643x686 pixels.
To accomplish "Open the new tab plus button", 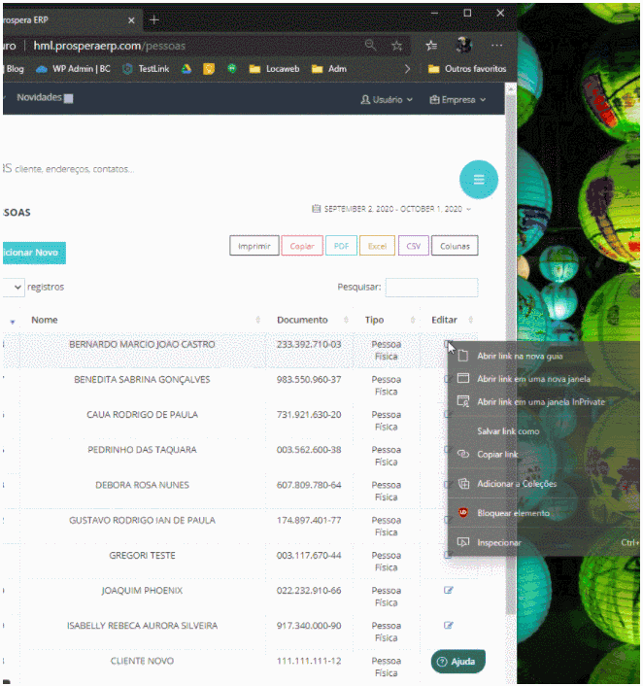I will 153,19.
